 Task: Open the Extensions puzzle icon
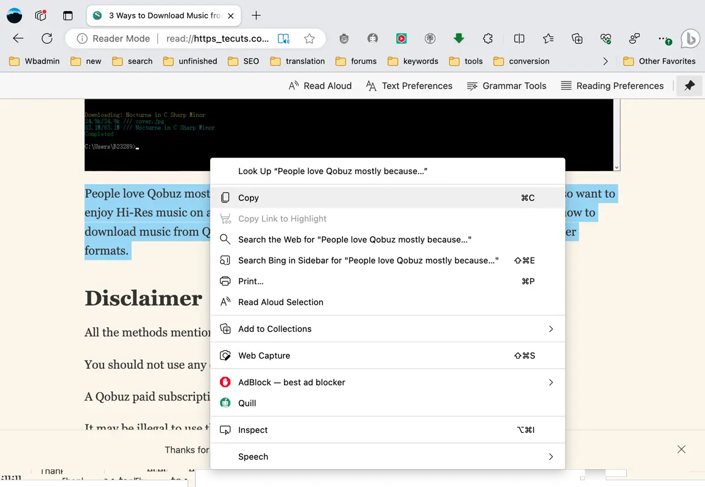pos(488,38)
